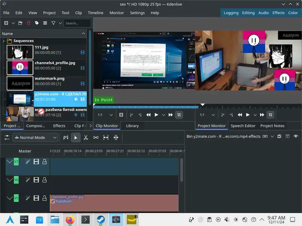Open Add Clip dropdown arrow

tap(13, 23)
